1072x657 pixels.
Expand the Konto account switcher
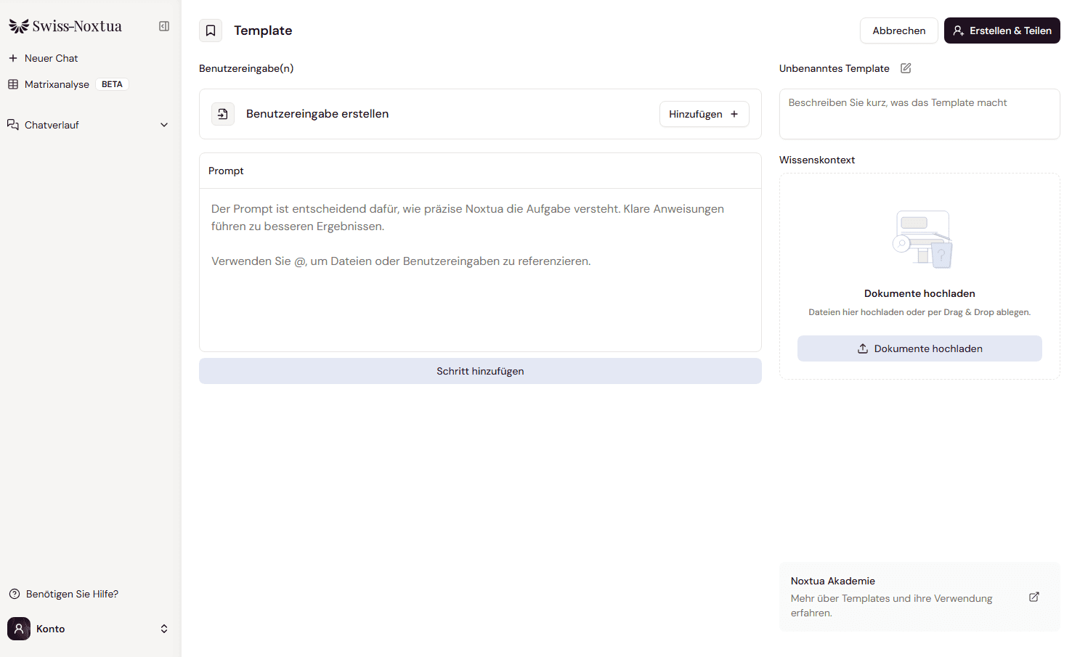164,629
